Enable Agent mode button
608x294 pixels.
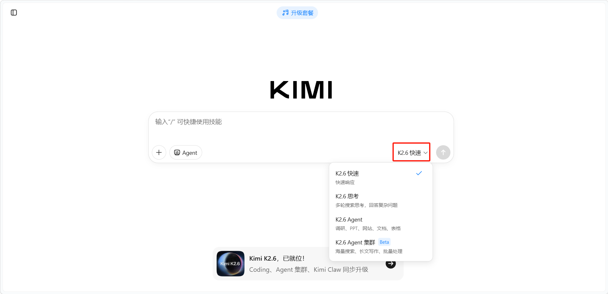[x=186, y=153]
